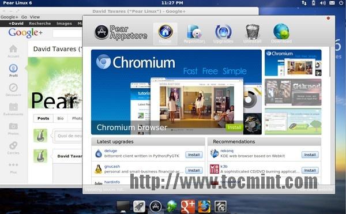Switch to the Posts tab on the profile
The width and height of the screenshot is (346, 214).
point(43,118)
